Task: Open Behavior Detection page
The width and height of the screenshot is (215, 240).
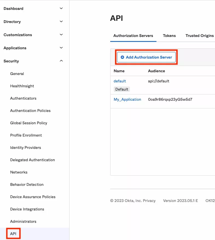Action: click(x=27, y=185)
